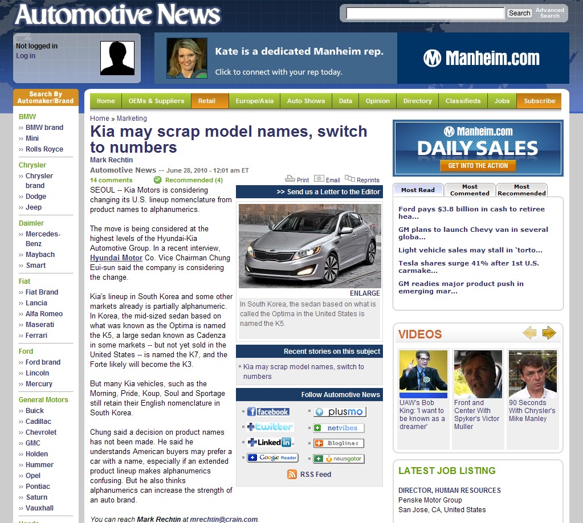Open the Auto Shows tab
The height and width of the screenshot is (523, 583).
click(x=306, y=101)
